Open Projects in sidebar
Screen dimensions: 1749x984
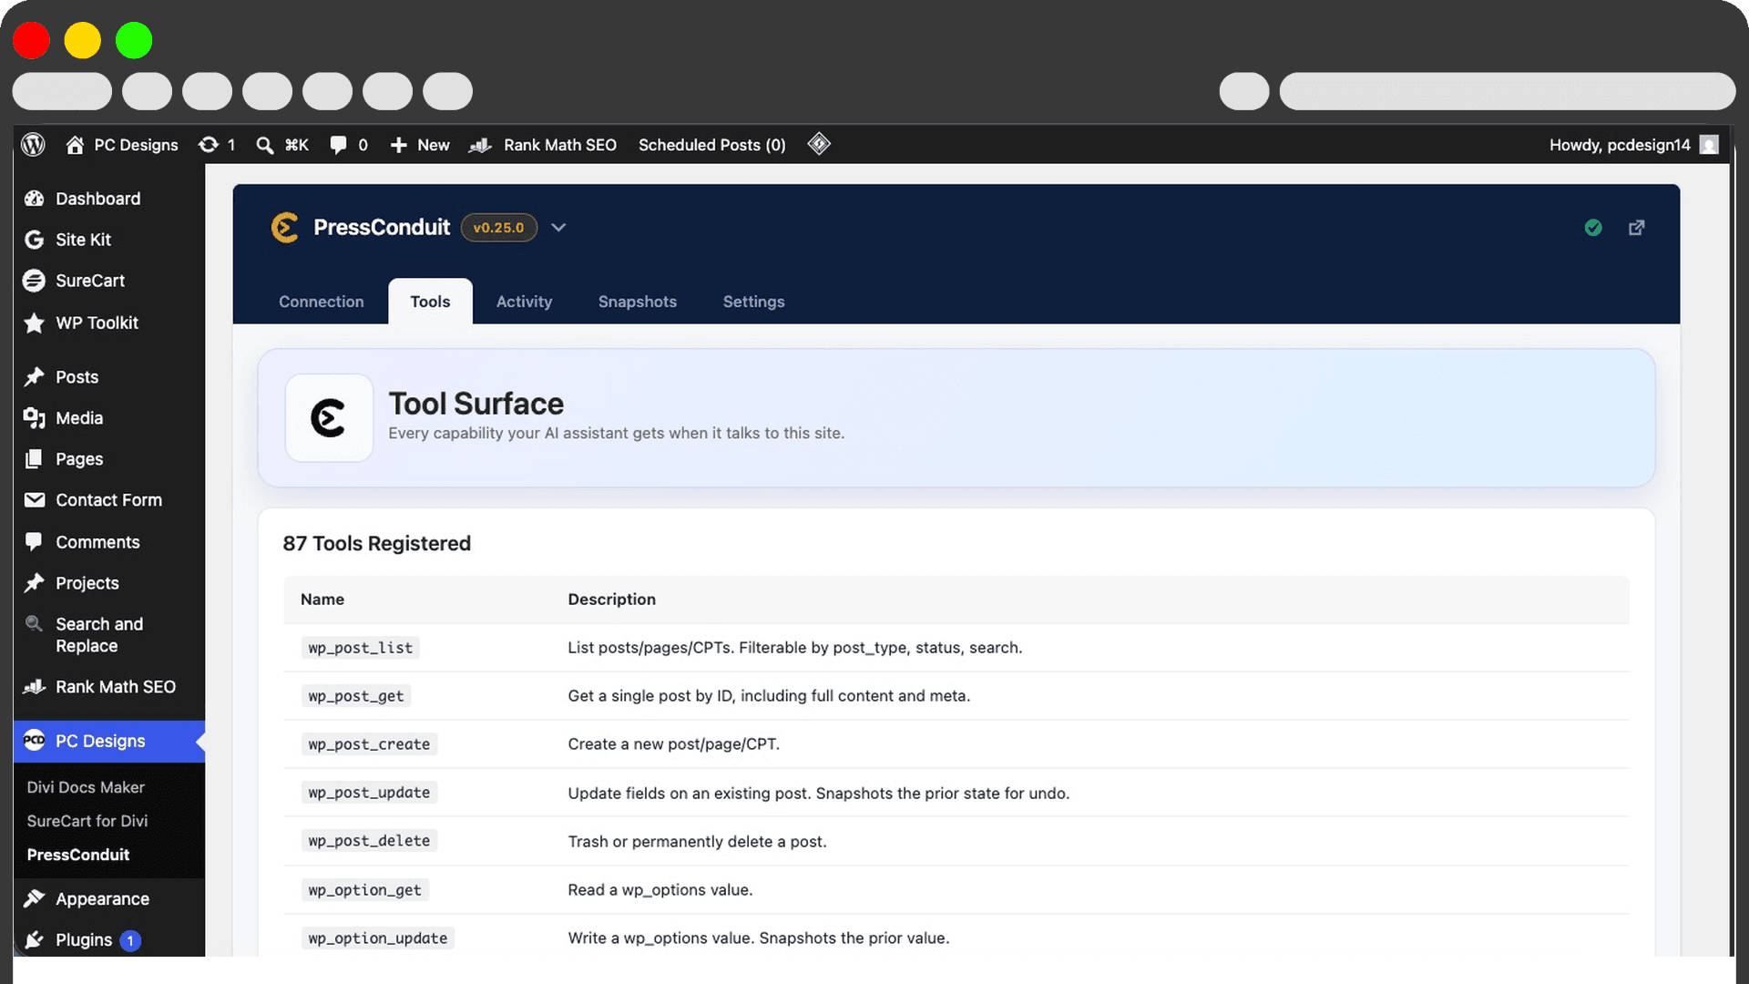[x=87, y=583]
